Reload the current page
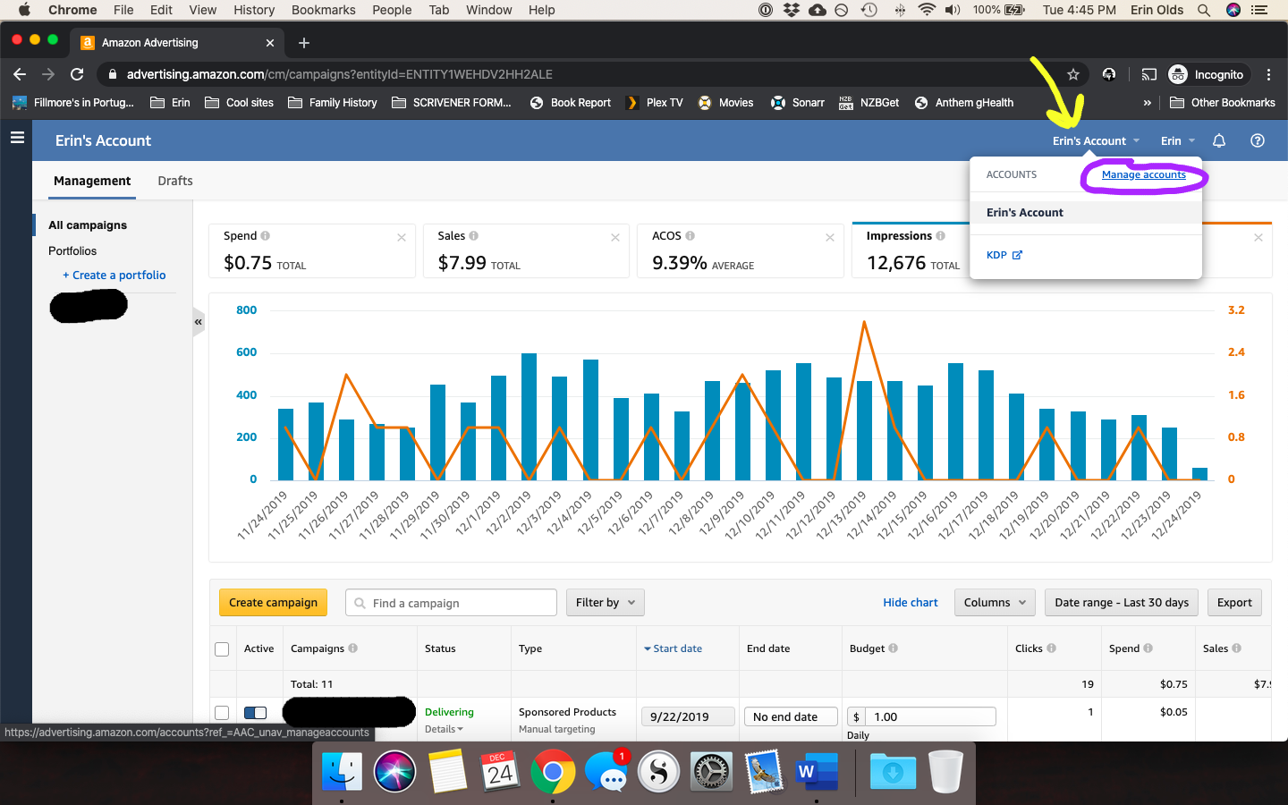The width and height of the screenshot is (1288, 805). [x=77, y=74]
